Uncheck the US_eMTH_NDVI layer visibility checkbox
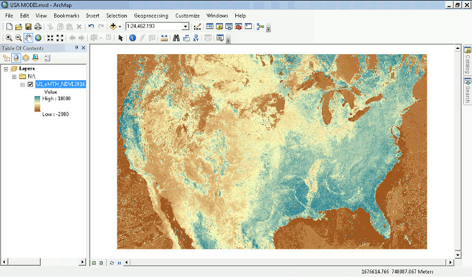The width and height of the screenshot is (472, 277). [x=30, y=84]
